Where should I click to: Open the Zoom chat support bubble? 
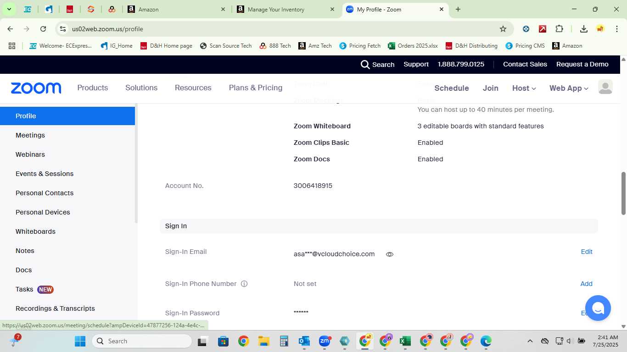pyautogui.click(x=598, y=308)
